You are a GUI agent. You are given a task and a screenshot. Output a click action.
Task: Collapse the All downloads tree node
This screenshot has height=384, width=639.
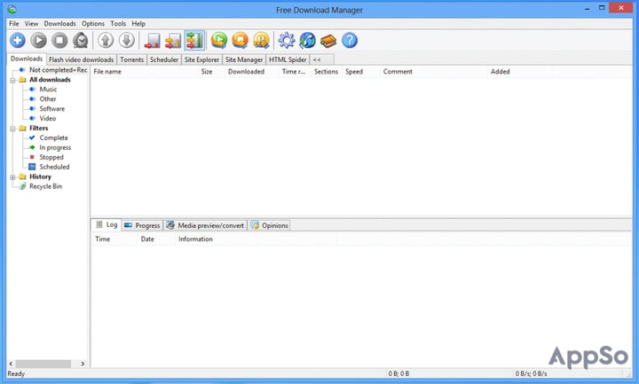(x=12, y=80)
